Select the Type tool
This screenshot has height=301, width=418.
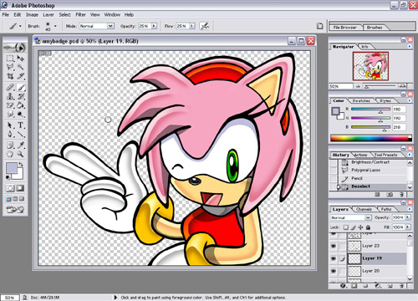tap(20, 125)
